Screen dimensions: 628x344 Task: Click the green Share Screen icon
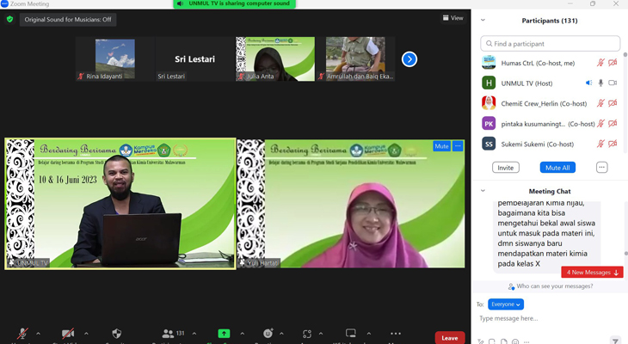(x=224, y=334)
